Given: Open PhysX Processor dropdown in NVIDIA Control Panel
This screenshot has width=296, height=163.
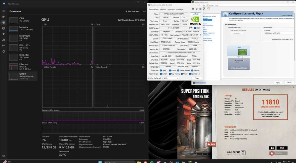Looking at the screenshot, I should click(x=279, y=33).
